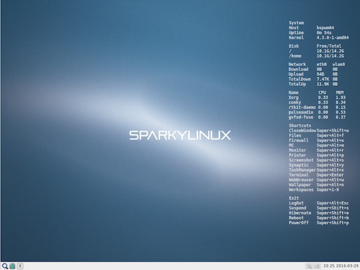Screen dimensions: 360x270
Task: Open the teal launcher icon in taskbar
Action: click(12, 265)
